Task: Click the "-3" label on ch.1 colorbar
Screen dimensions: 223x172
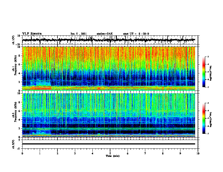Action: click(208, 57)
